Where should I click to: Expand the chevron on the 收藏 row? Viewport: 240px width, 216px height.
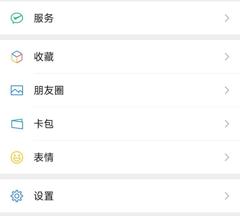227,57
